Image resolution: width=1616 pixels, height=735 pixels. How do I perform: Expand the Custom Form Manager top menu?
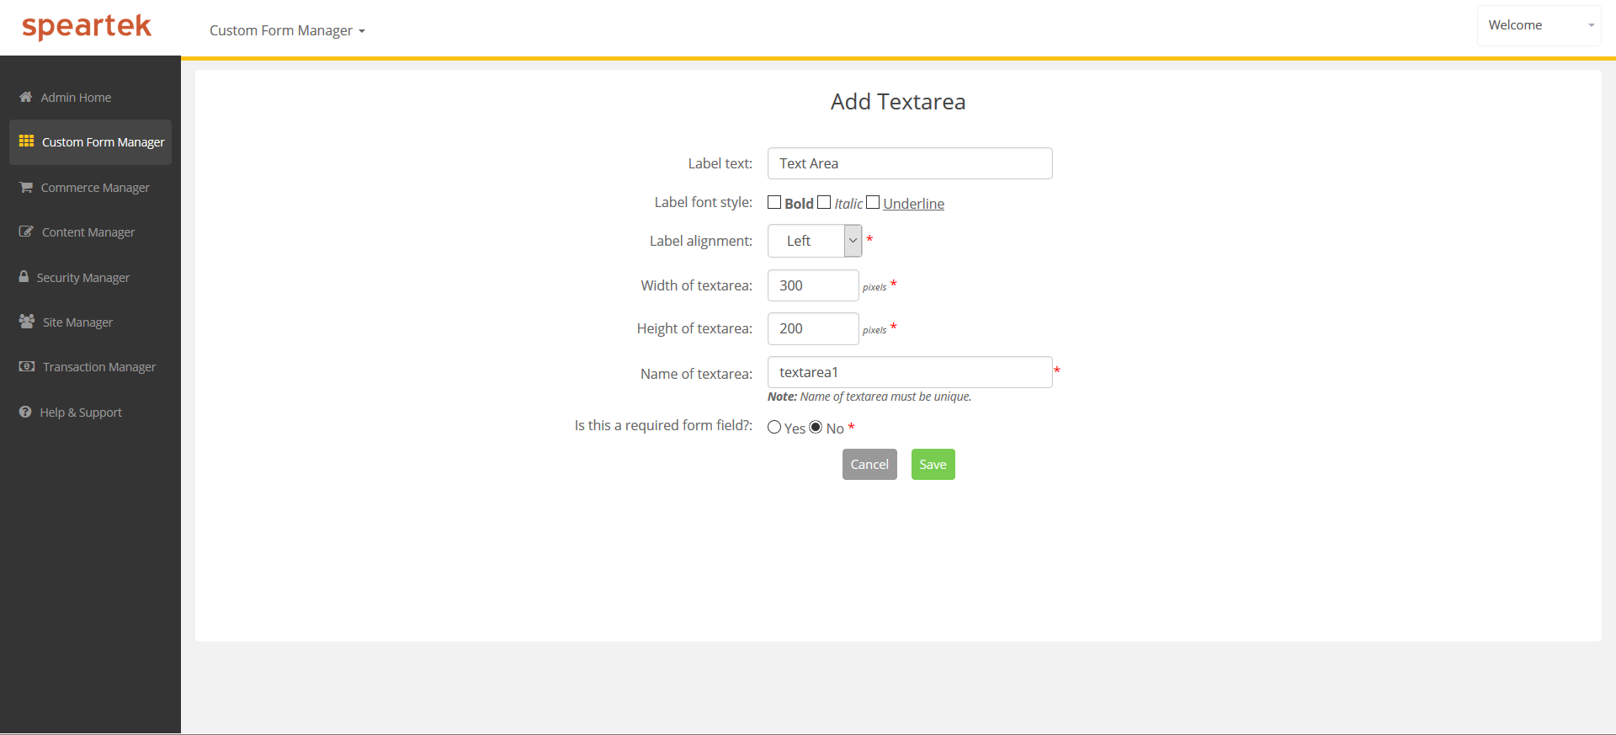tap(287, 30)
